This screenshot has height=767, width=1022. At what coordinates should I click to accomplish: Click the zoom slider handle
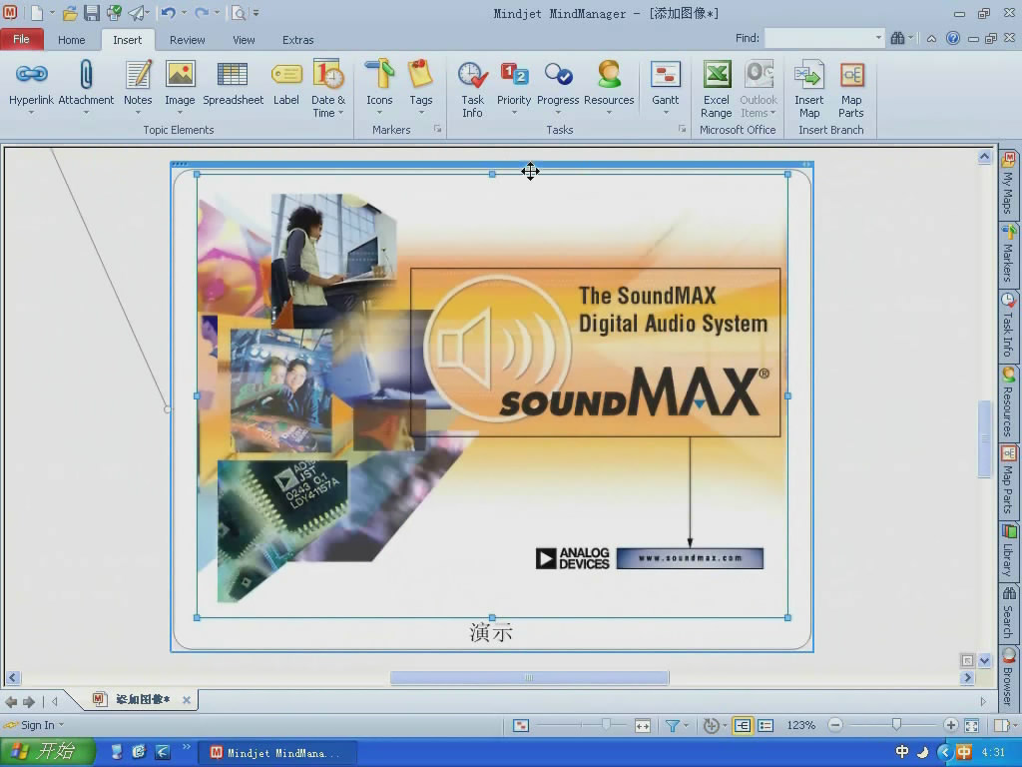point(896,724)
